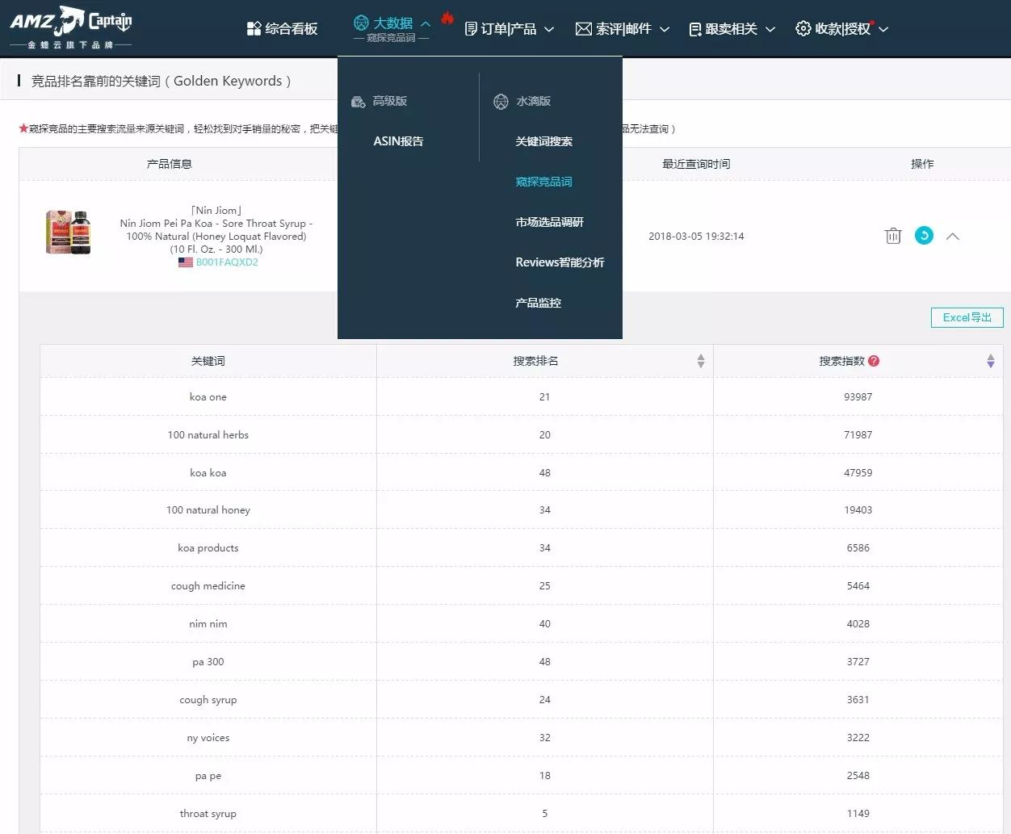Expand the 跟卖相关 dropdown menu
Screen dimensions: 1011x834
click(x=732, y=29)
